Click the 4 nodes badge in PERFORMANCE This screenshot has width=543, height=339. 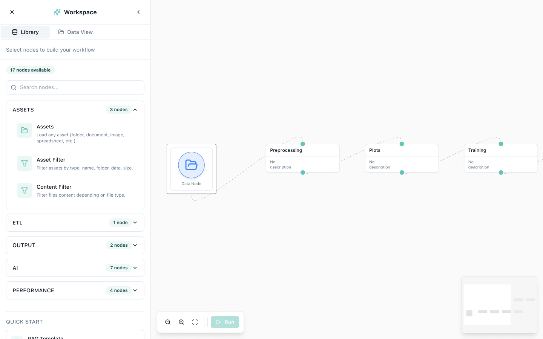[119, 290]
